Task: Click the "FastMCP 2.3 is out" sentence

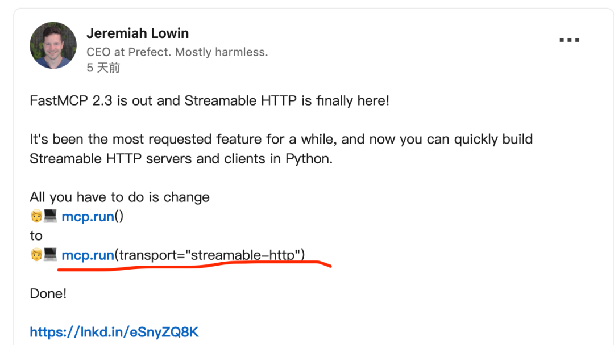Action: pos(209,102)
